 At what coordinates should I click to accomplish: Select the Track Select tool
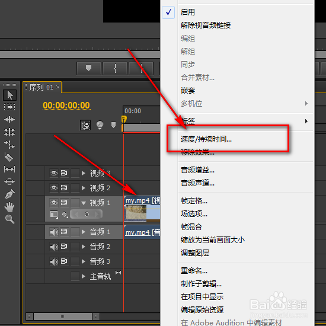[x=9, y=107]
